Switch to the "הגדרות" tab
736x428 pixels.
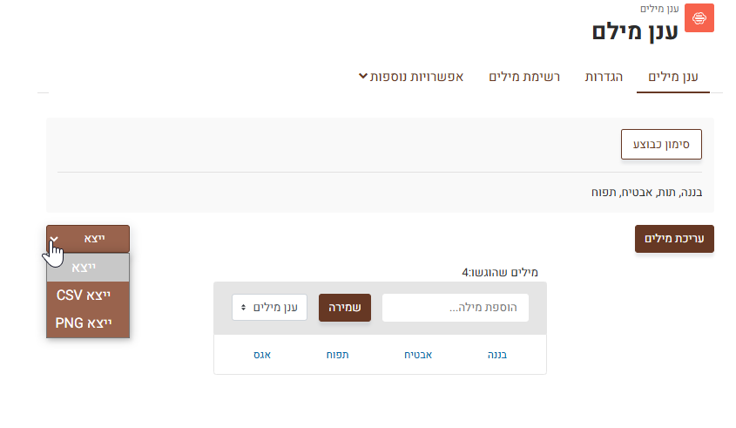pyautogui.click(x=602, y=77)
